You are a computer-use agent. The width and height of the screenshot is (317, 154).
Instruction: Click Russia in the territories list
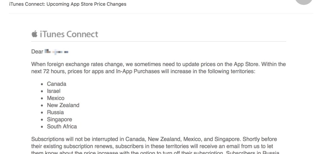[x=55, y=112]
